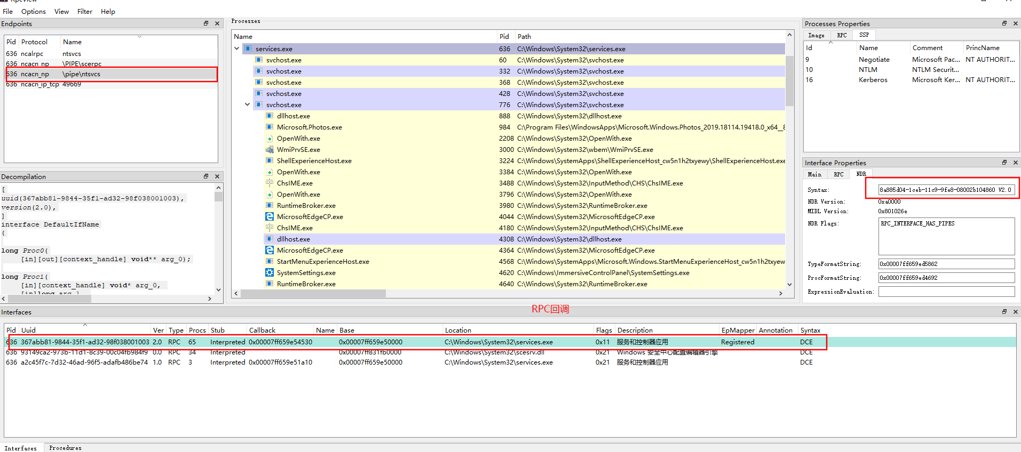
Task: Switch to the Procedures tab
Action: point(65,448)
